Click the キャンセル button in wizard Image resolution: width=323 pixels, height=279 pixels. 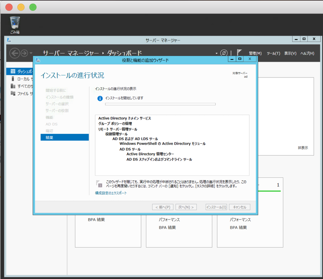click(x=240, y=207)
